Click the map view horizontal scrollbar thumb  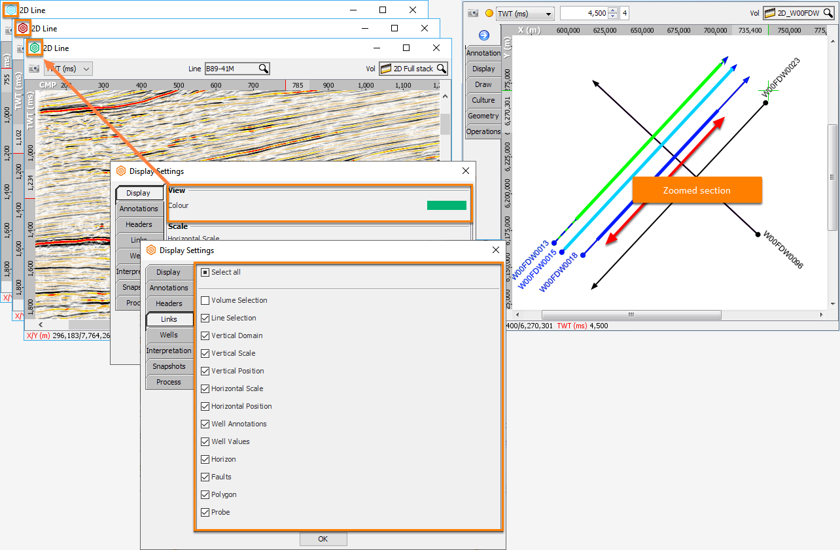[x=631, y=315]
